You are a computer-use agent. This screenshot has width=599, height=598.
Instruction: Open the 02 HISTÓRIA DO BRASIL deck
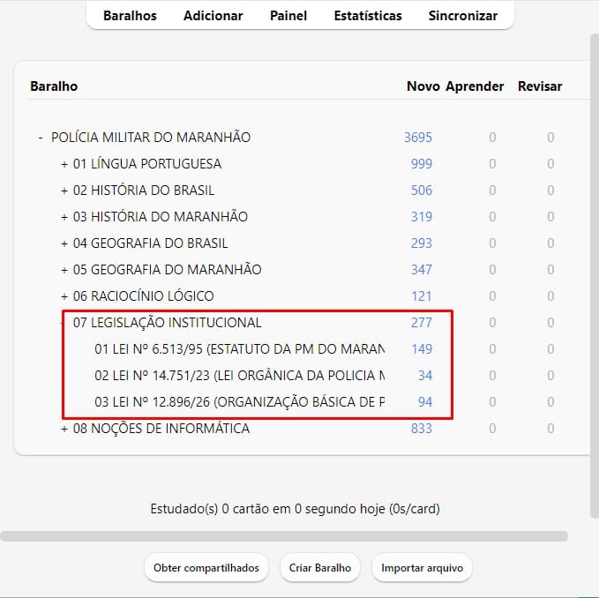click(144, 191)
